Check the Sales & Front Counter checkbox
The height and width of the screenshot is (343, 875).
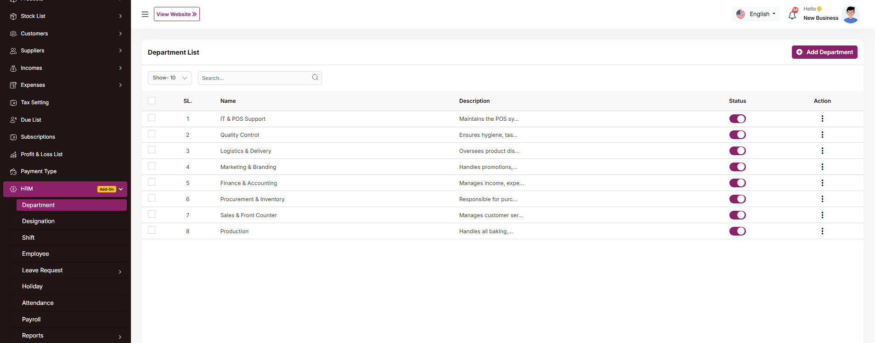pyautogui.click(x=152, y=214)
